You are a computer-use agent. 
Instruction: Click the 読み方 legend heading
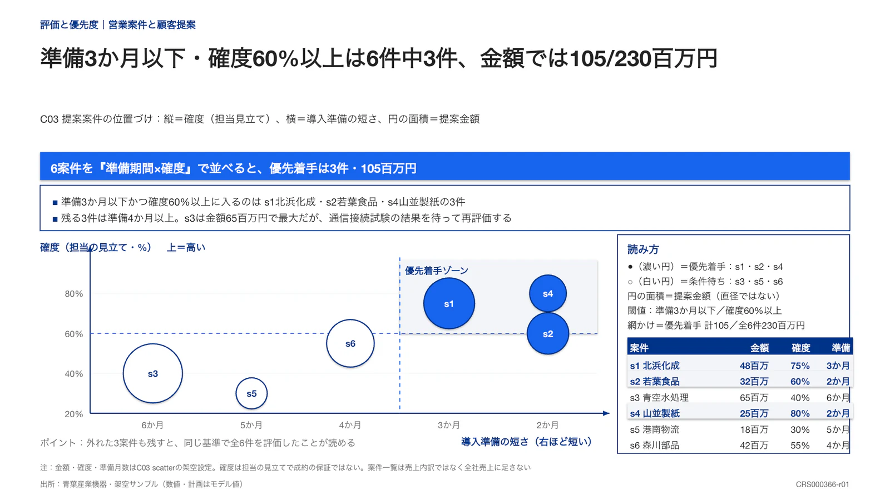(x=643, y=249)
